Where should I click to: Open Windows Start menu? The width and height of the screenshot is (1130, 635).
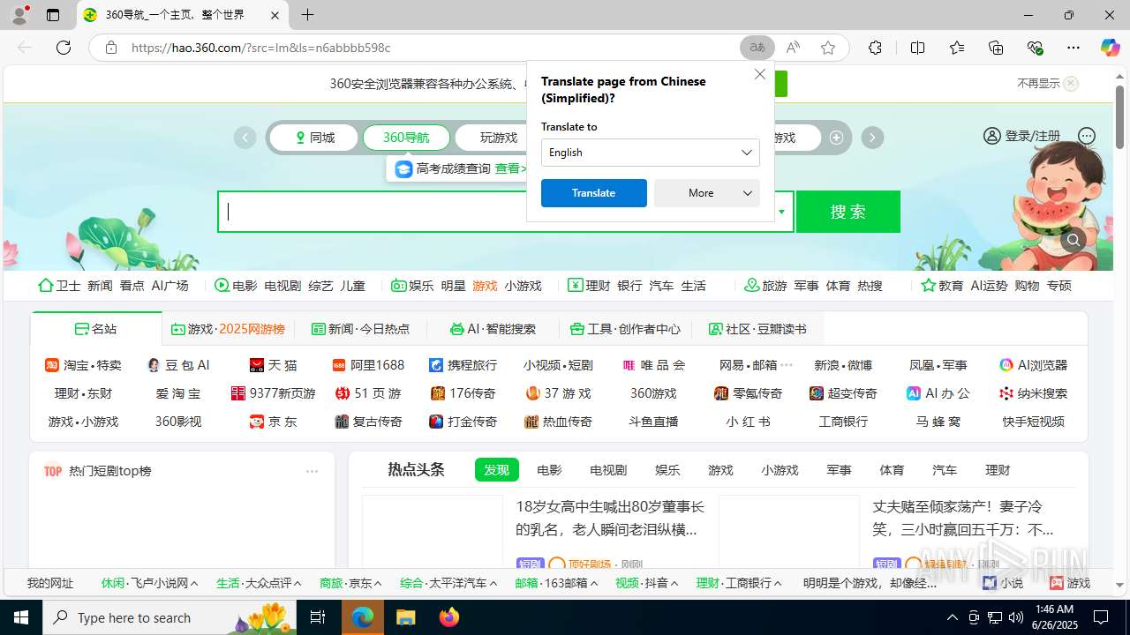click(x=21, y=617)
